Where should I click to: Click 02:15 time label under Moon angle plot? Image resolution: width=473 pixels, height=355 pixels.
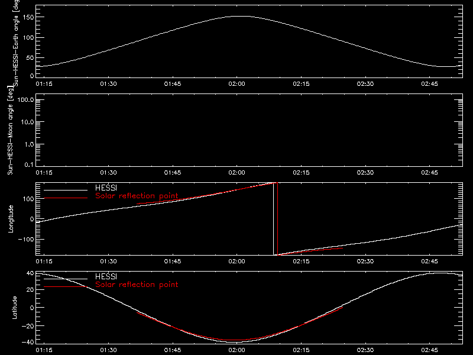(301, 173)
